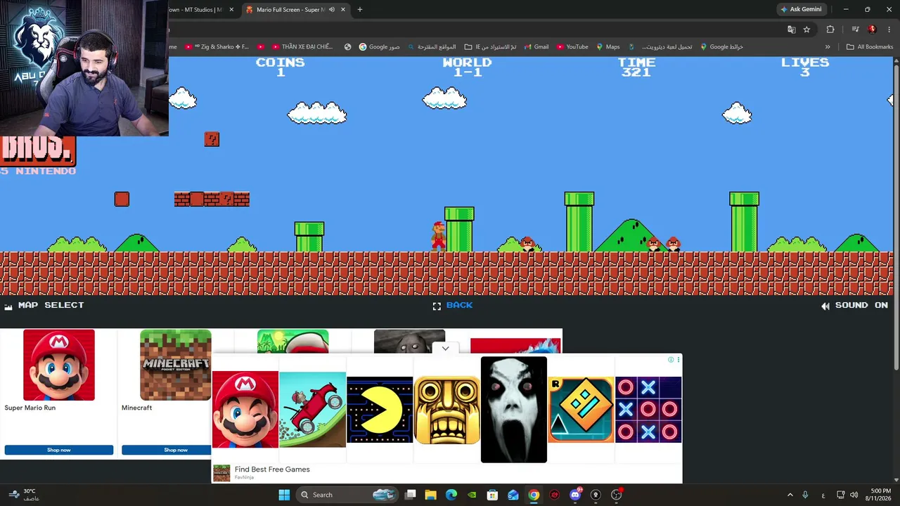Viewport: 900px width, 506px height.
Task: Click the Tic Tac Toe game icon
Action: pos(648,410)
